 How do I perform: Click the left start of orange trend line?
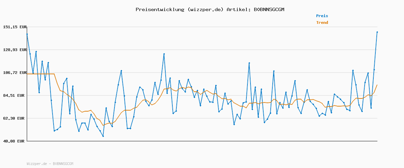pos(27,74)
